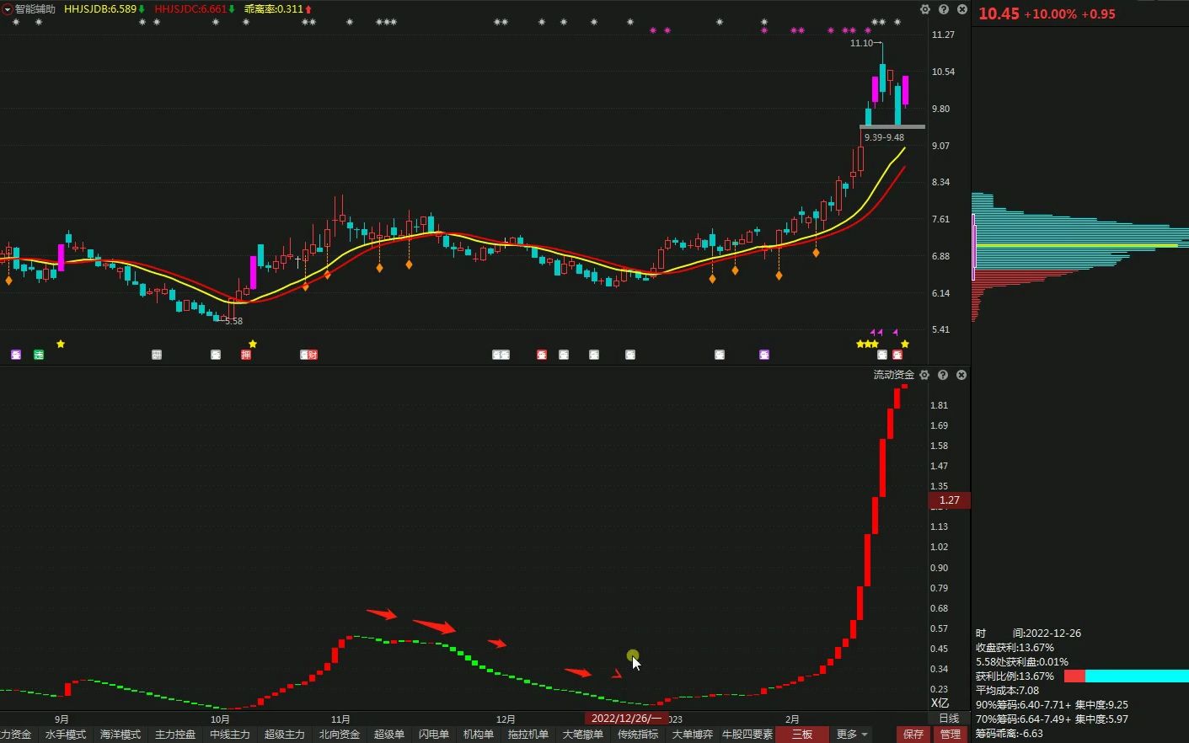Screen dimensions: 1189x743
Task: Open settings gear of the 智能辅助 chart
Action: point(925,9)
